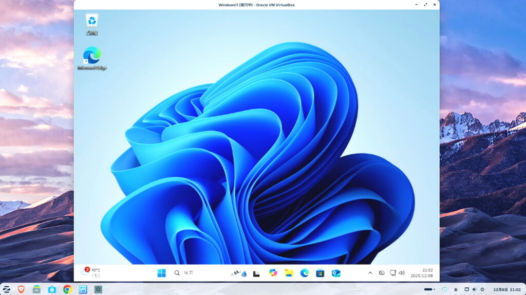Open the host power menu icon
The width and height of the screenshot is (526, 295).
(x=482, y=289)
